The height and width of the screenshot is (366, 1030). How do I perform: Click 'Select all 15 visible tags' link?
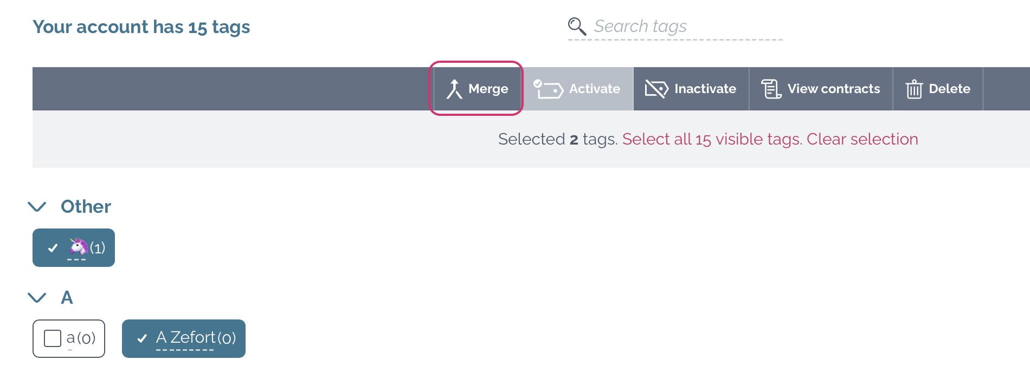coord(712,139)
